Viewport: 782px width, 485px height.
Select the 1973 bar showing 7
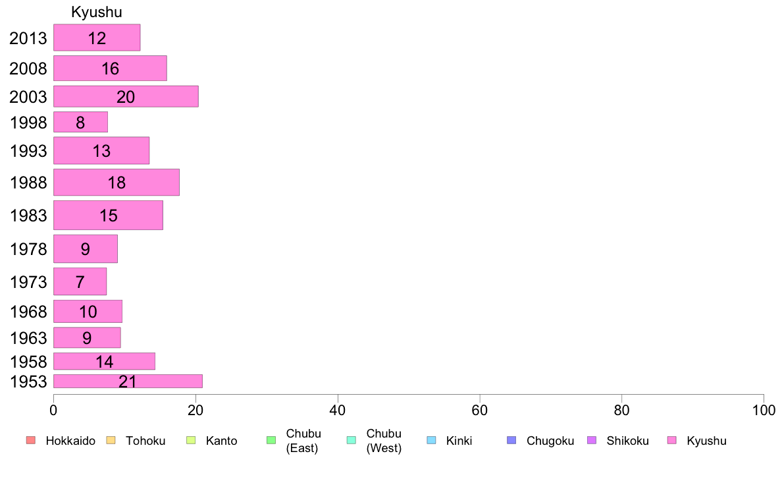[80, 282]
